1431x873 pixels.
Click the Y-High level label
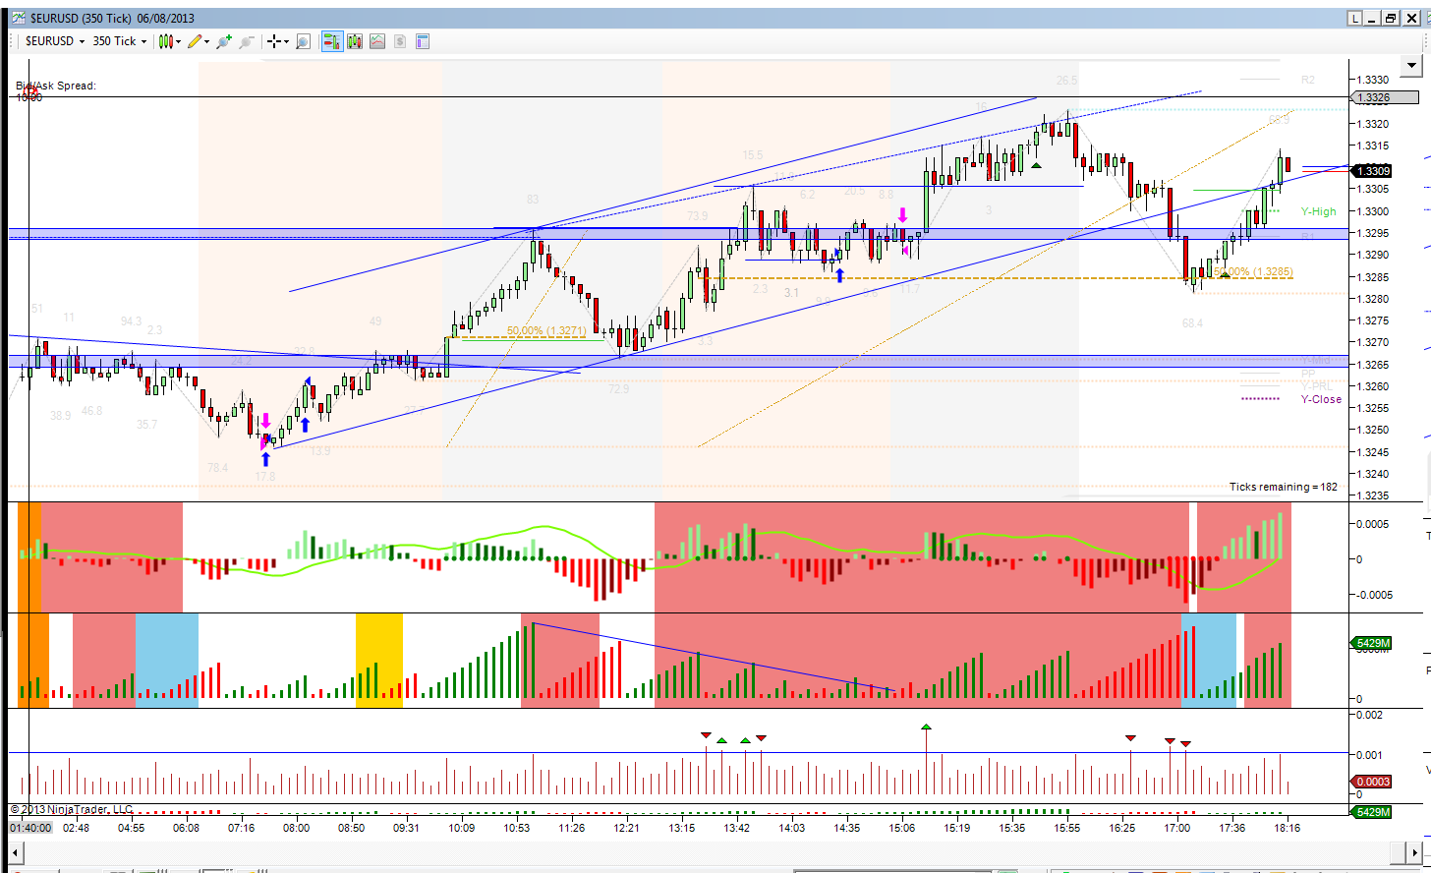pos(1319,211)
